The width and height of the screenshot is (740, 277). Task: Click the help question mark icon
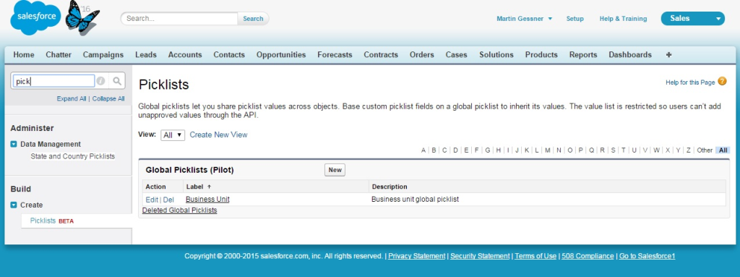point(722,81)
